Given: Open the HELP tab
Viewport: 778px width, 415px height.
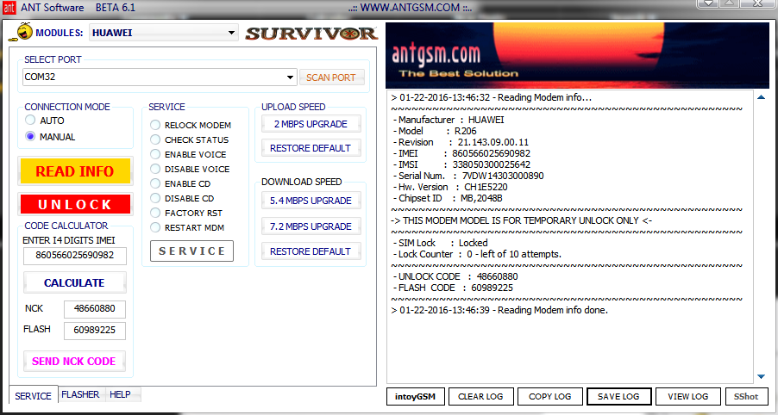Looking at the screenshot, I should (120, 394).
